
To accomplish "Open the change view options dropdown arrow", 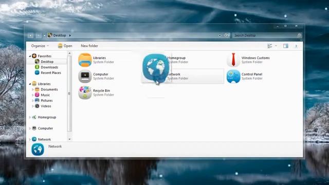I will tap(276, 46).
